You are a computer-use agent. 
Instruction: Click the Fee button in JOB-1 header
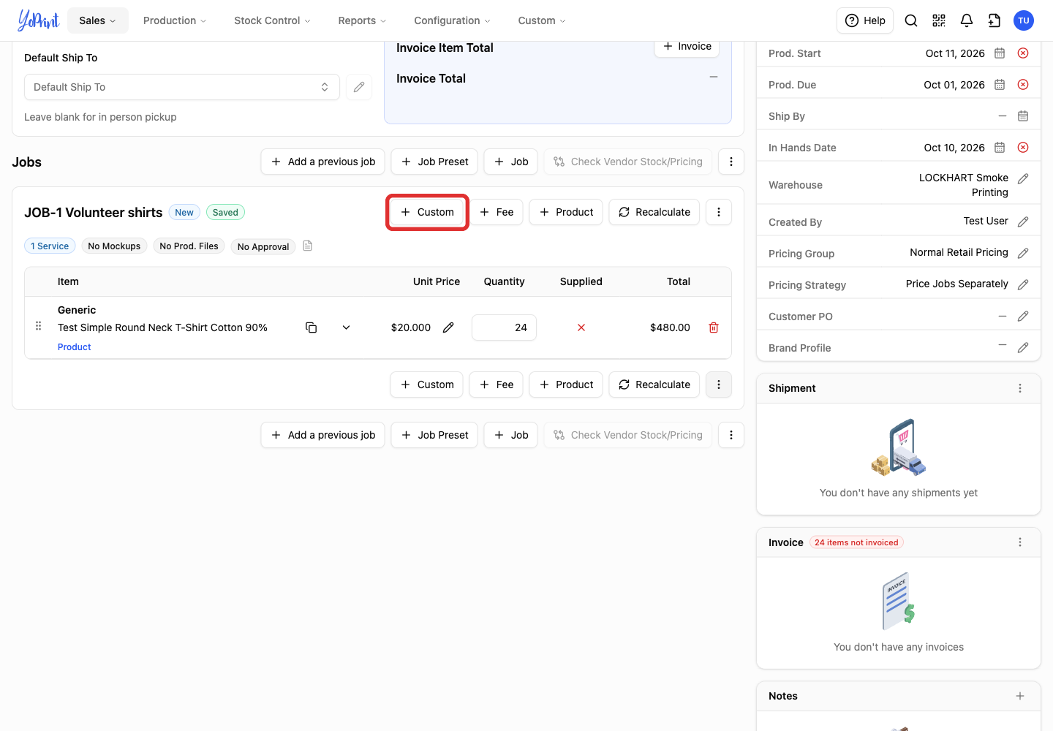pos(496,212)
